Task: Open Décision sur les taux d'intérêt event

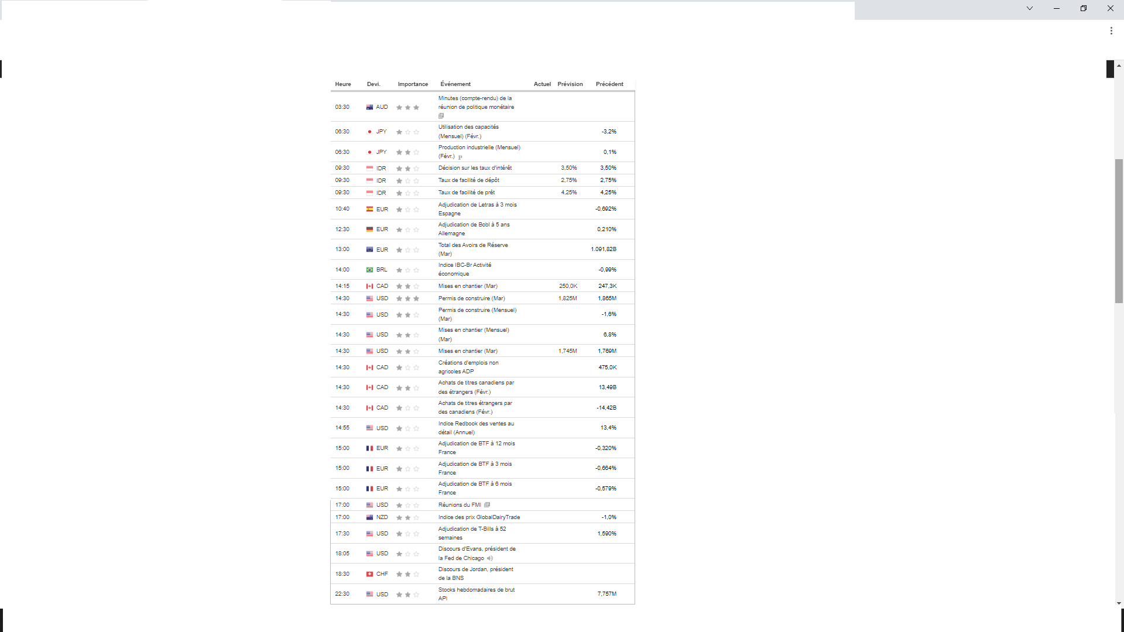Action: pos(475,168)
